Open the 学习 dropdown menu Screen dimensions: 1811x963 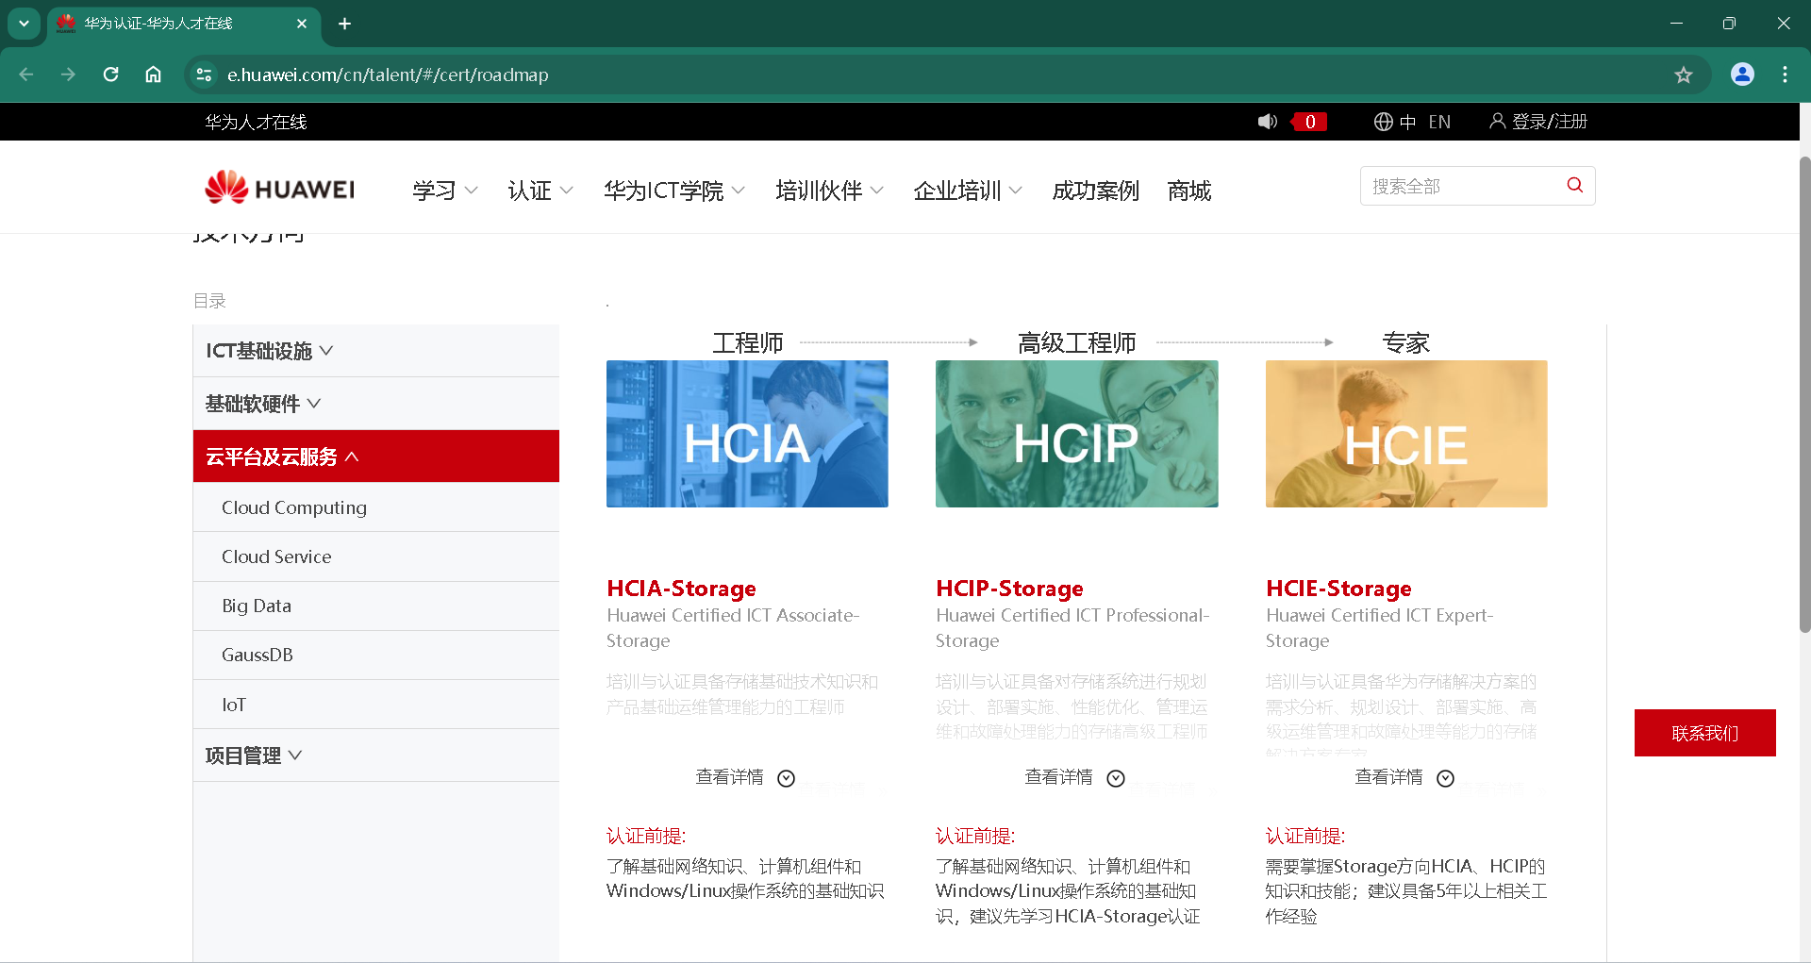[445, 191]
